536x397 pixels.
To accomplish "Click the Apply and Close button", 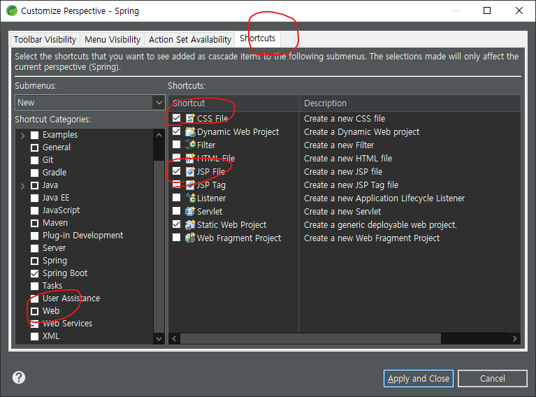I will (419, 379).
